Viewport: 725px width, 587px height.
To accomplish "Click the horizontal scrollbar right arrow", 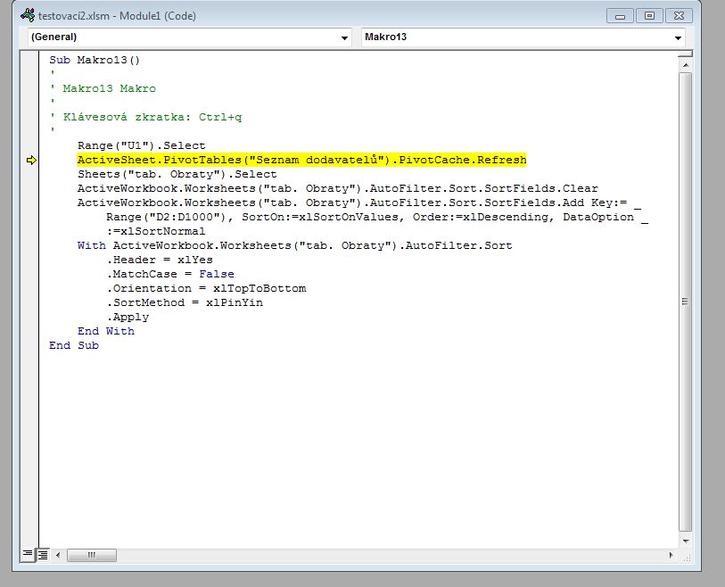I will (x=670, y=554).
